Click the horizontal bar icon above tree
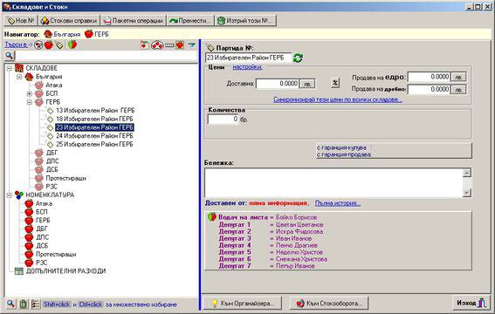The height and width of the screenshot is (314, 495). [169, 45]
